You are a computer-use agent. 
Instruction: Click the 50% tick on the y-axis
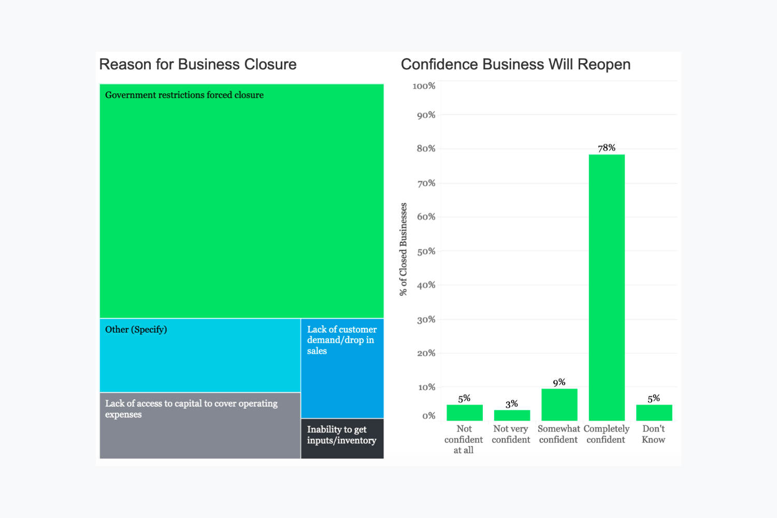tap(426, 251)
